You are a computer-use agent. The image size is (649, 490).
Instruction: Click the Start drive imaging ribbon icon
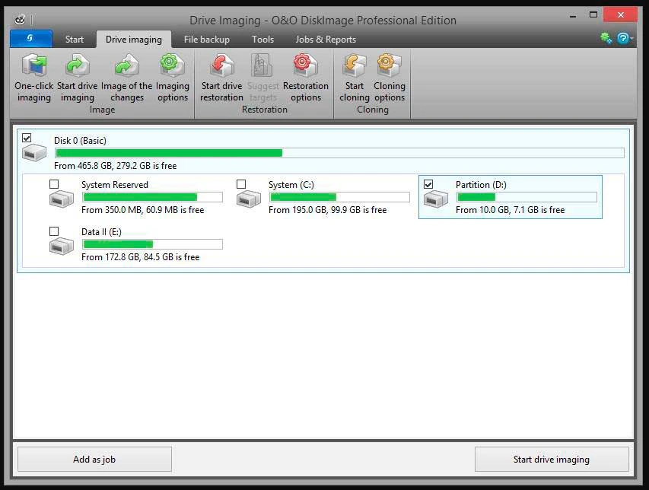(78, 65)
